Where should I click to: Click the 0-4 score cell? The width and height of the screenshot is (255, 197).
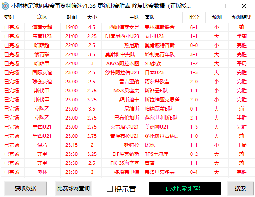point(194,172)
